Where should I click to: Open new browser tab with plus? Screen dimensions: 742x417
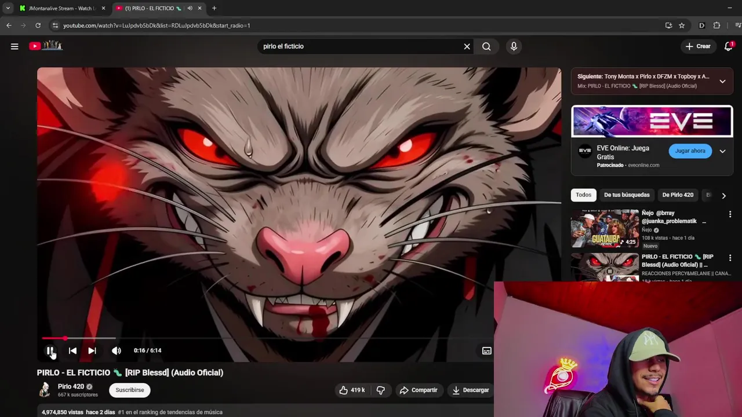click(214, 8)
